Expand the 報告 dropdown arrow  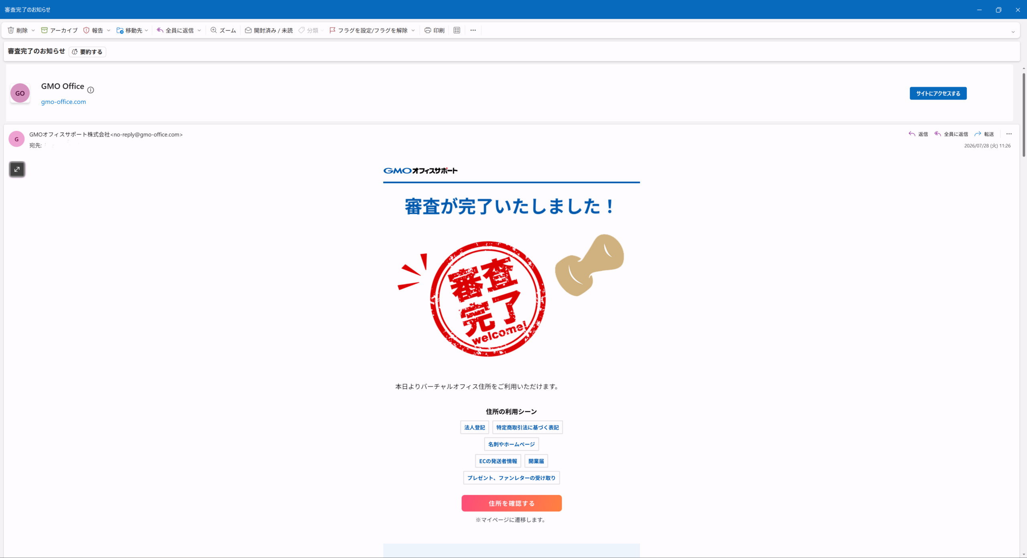[108, 30]
